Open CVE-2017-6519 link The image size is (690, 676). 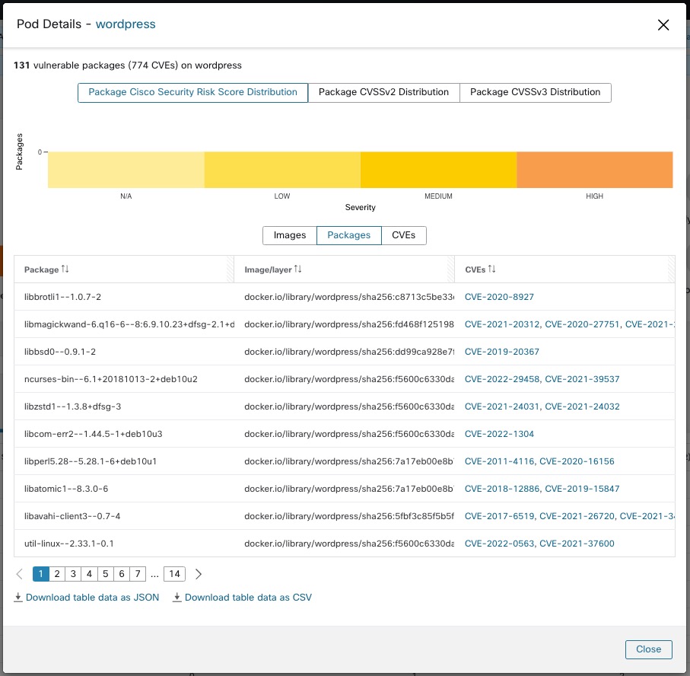(x=500, y=516)
